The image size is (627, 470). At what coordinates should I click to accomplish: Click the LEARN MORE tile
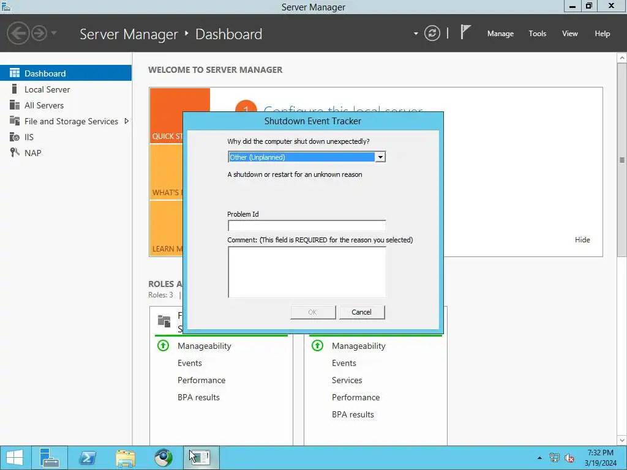tap(166, 228)
